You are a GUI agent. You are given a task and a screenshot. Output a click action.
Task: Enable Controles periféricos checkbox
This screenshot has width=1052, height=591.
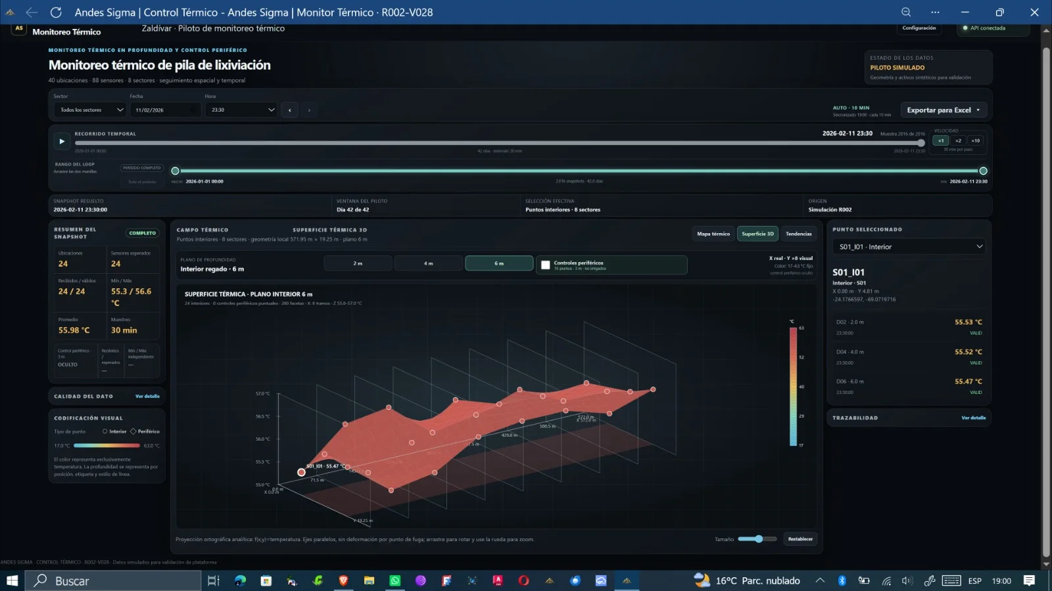tap(545, 265)
